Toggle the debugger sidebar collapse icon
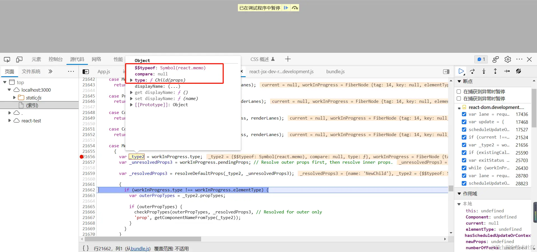Image resolution: width=537 pixels, height=252 pixels. coord(446,72)
